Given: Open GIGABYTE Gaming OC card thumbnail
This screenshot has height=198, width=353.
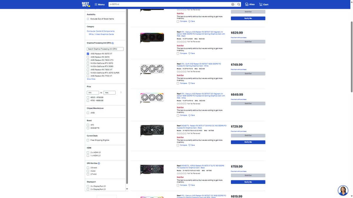Looking at the screenshot, I should [x=152, y=131].
